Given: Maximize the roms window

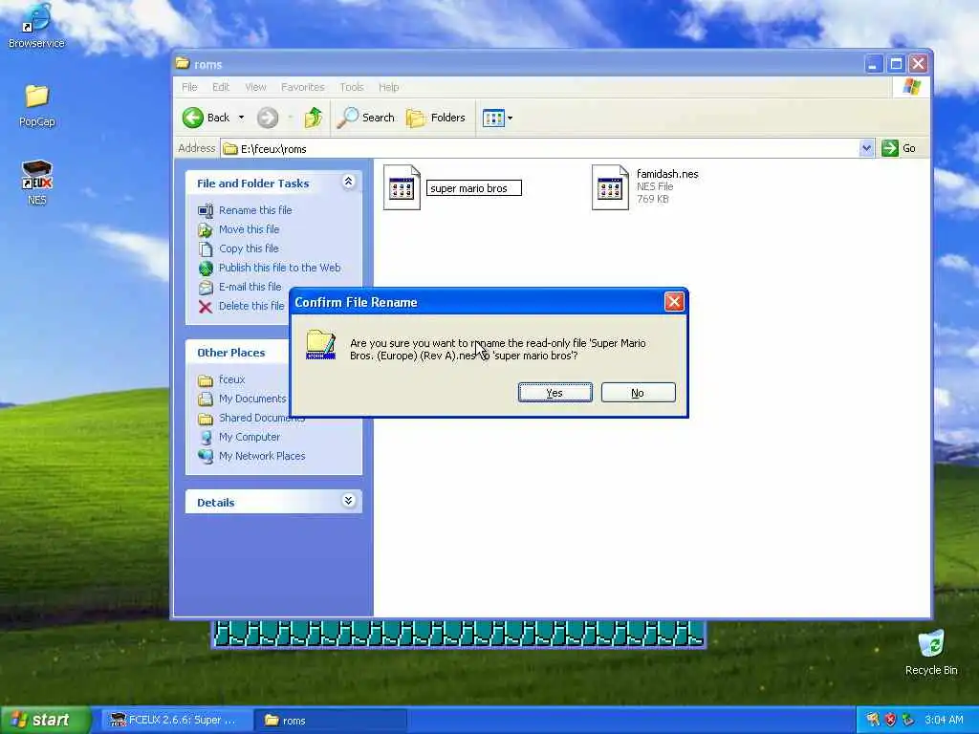Looking at the screenshot, I should coord(896,64).
